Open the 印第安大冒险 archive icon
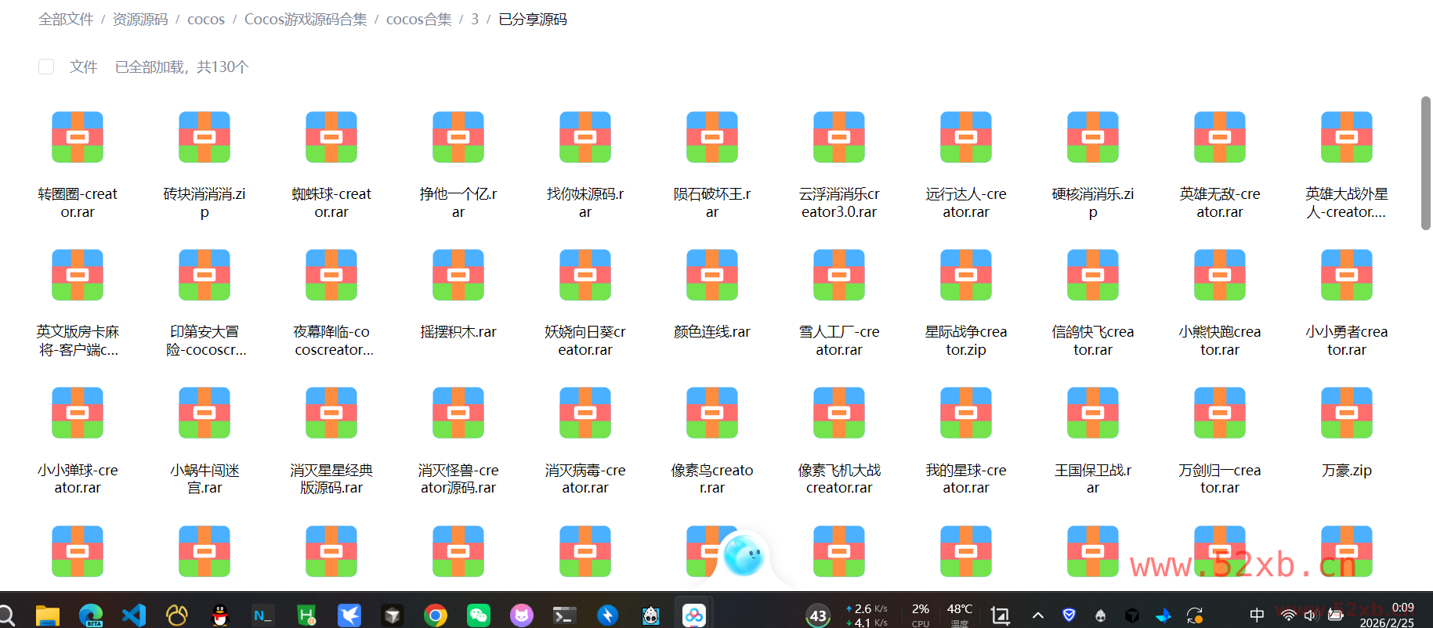 coord(204,275)
